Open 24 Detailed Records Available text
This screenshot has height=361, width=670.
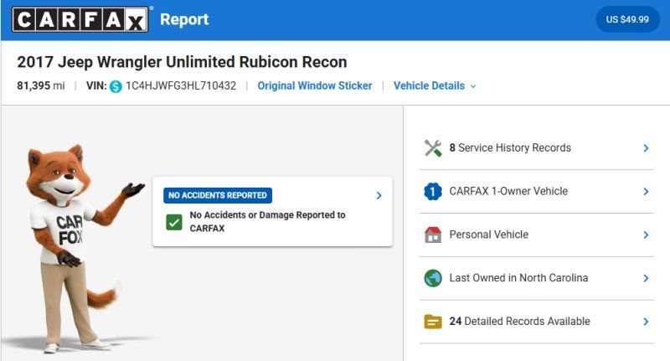coord(519,322)
